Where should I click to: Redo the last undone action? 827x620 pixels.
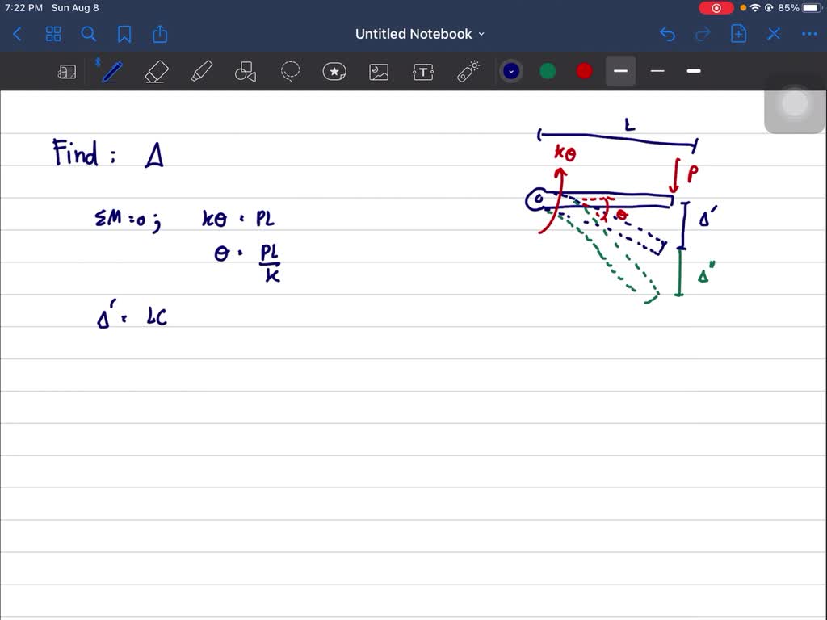703,34
